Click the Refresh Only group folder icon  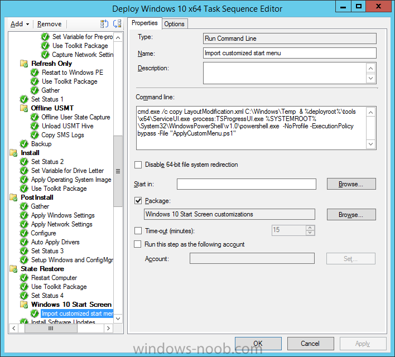pyautogui.click(x=24, y=64)
